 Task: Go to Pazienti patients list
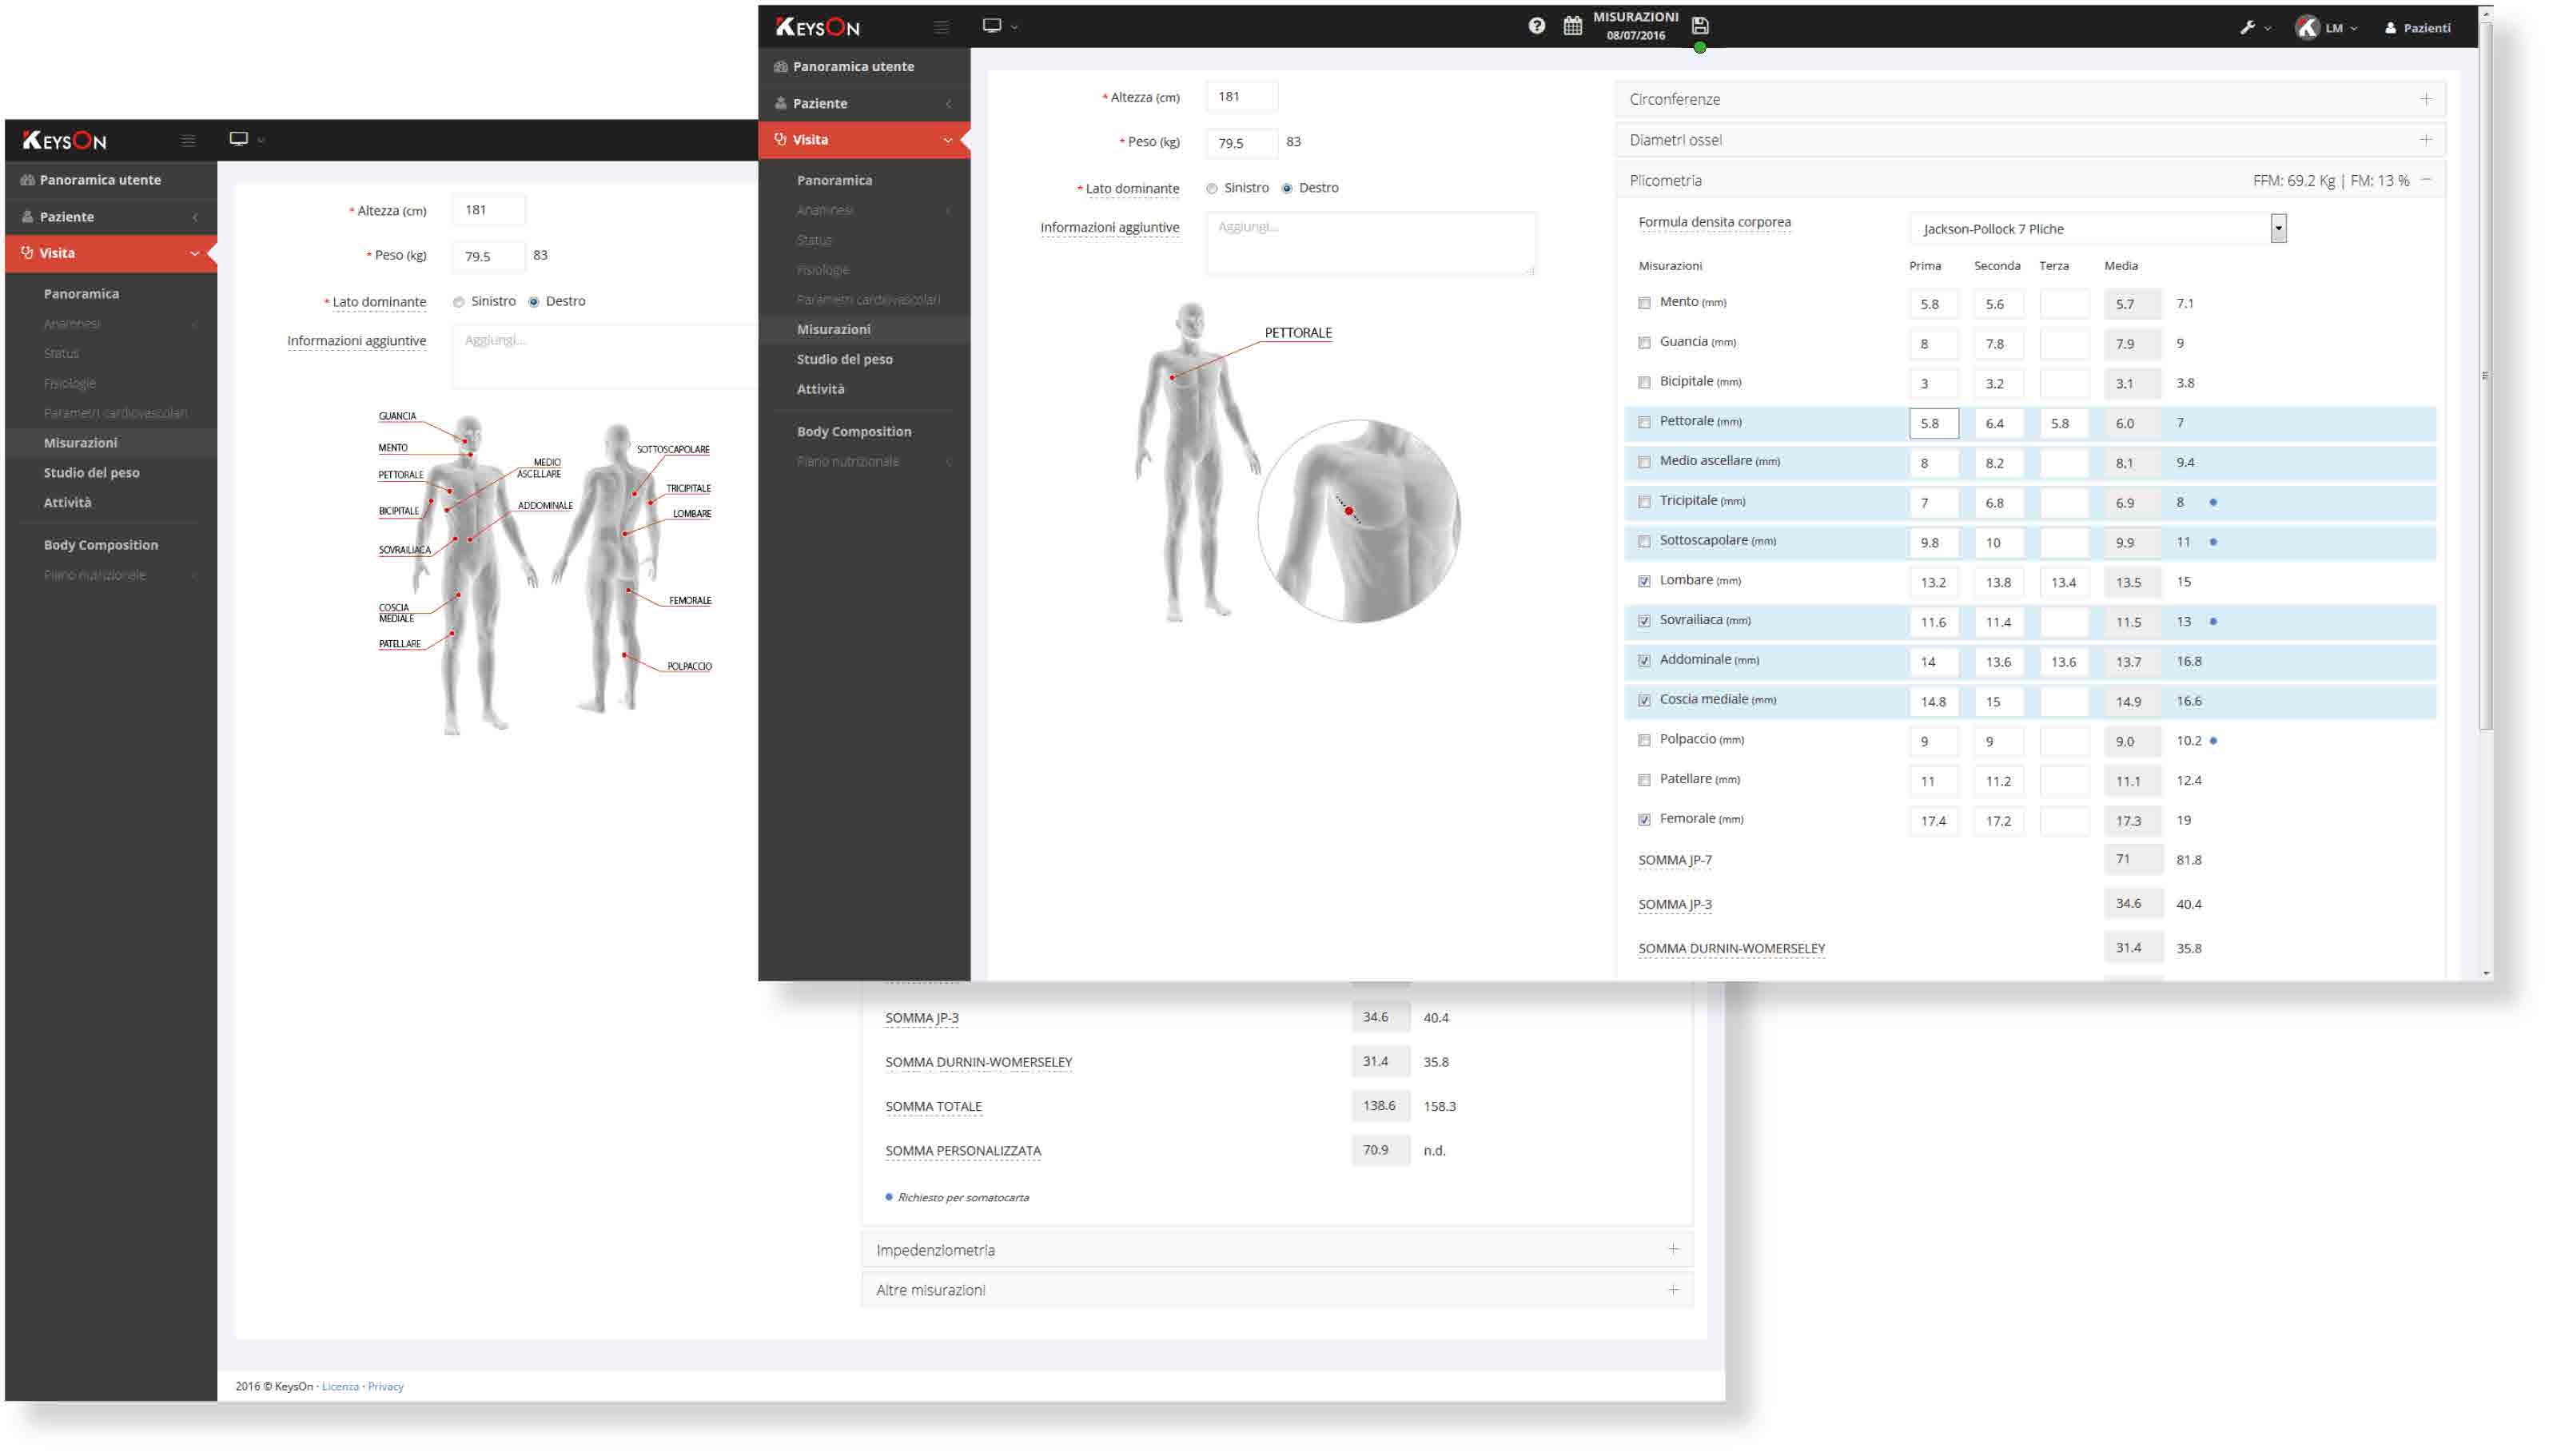pyautogui.click(x=2417, y=28)
